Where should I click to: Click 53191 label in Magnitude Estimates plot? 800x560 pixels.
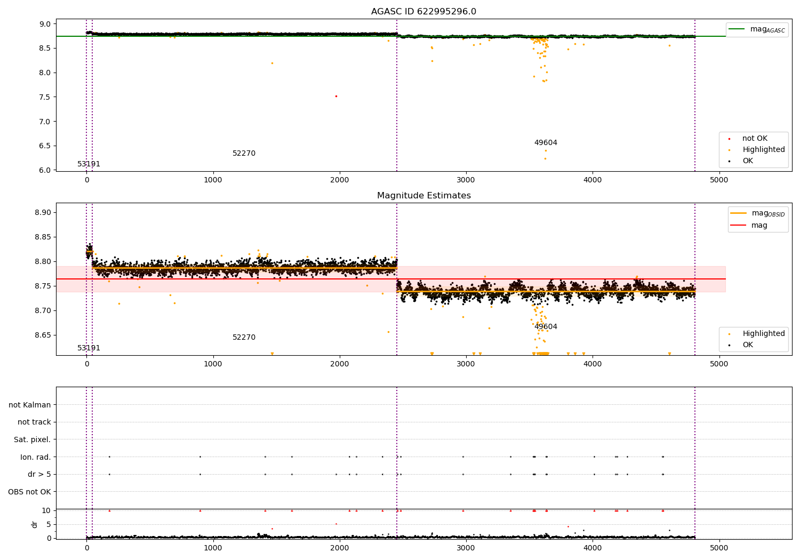(89, 348)
